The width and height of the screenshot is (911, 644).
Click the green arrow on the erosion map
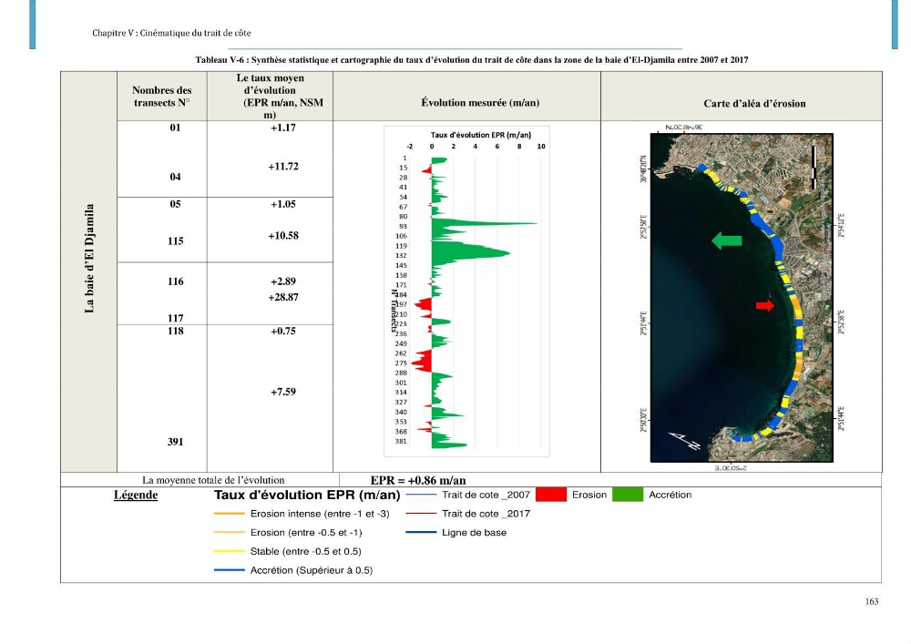point(727,240)
